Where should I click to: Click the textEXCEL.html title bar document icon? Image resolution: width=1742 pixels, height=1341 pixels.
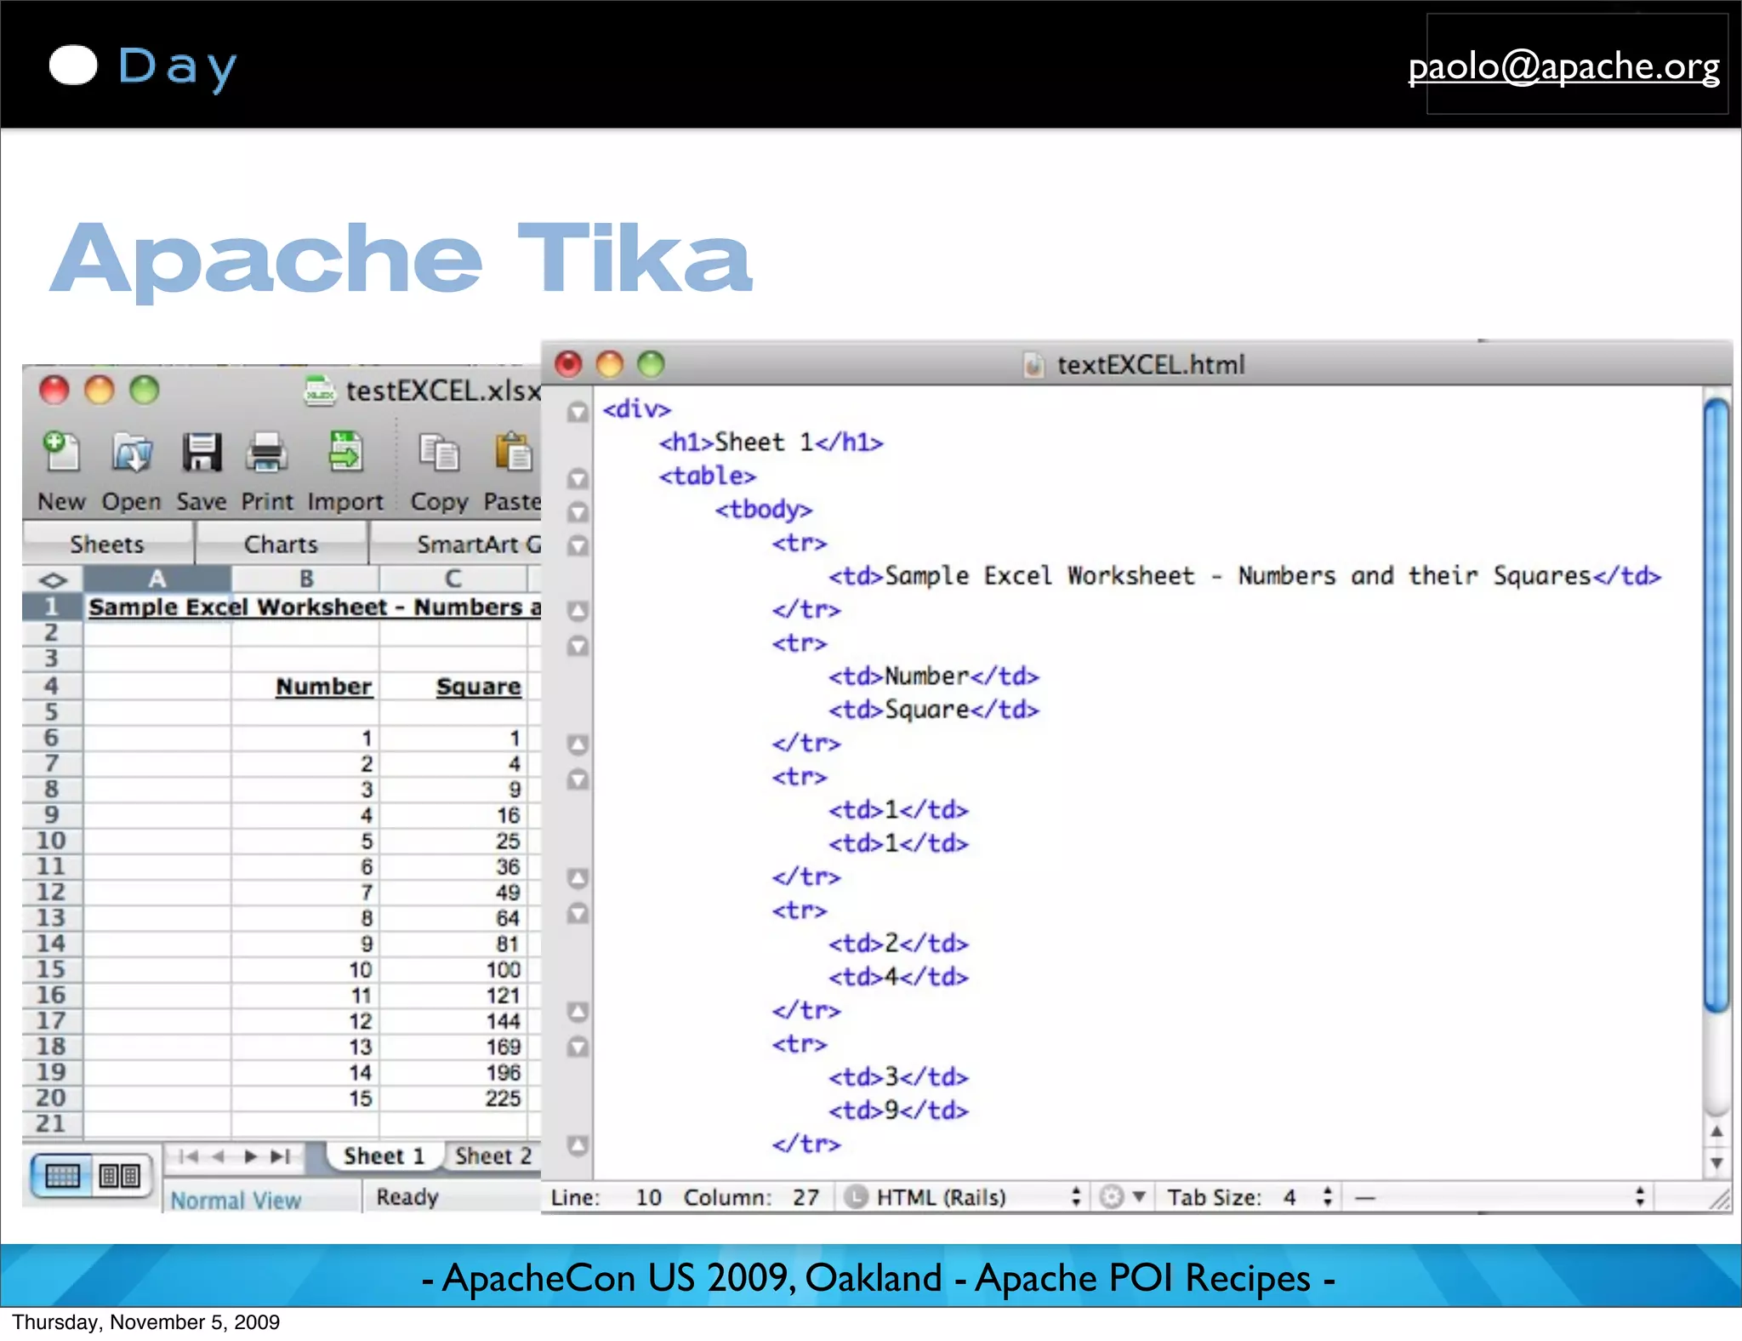[x=1033, y=365]
